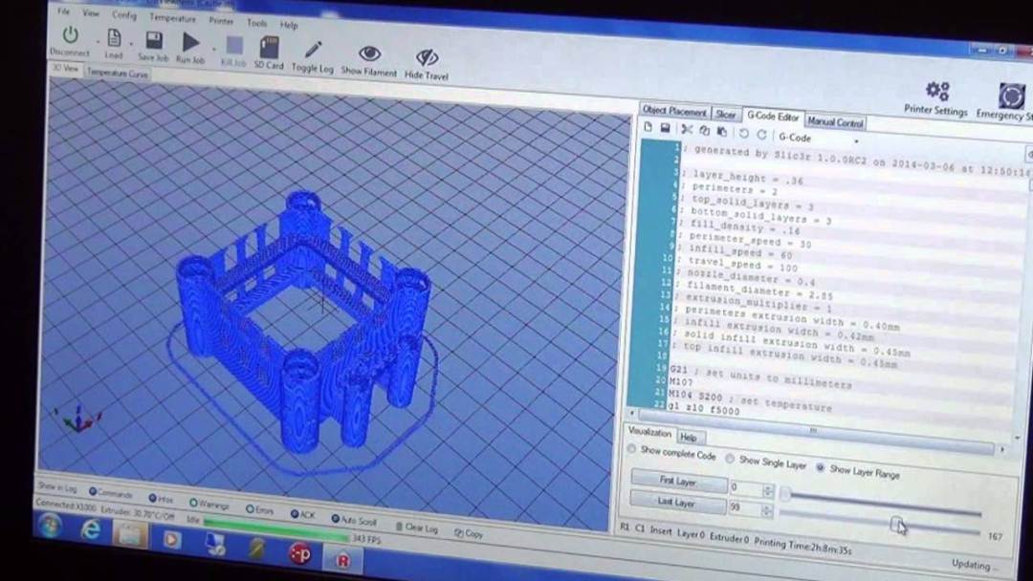1033x581 pixels.
Task: Open File Explorer folder on taskbar
Action: click(x=130, y=535)
